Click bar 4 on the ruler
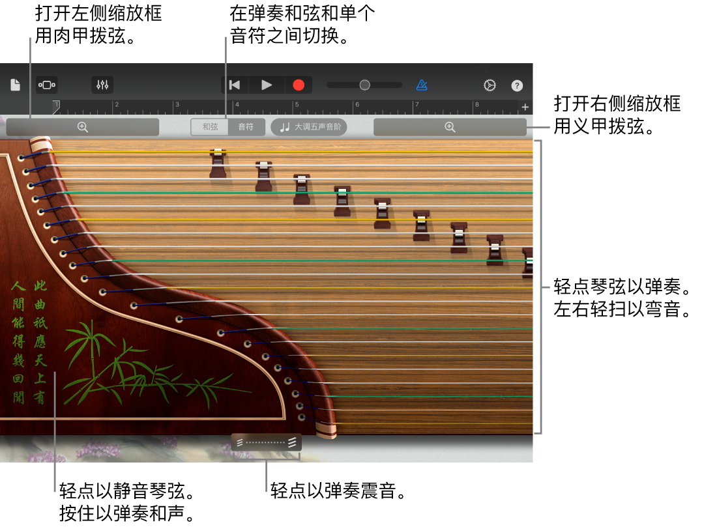Viewport: 702px width, 527px height. (237, 105)
